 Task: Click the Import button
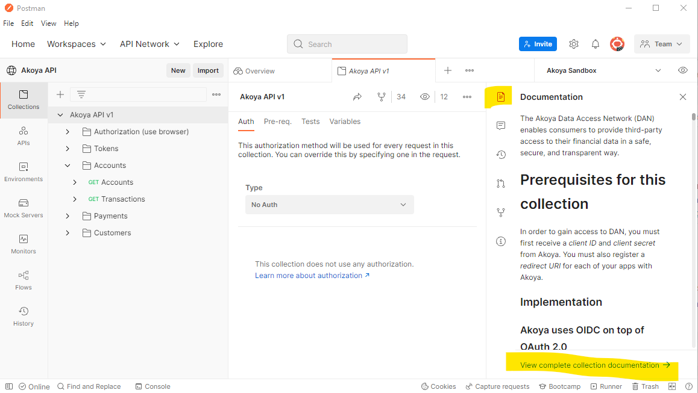[x=208, y=70]
